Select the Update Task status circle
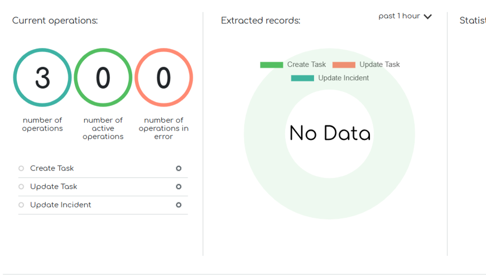Screen dimensions: 486x276 (x=21, y=187)
